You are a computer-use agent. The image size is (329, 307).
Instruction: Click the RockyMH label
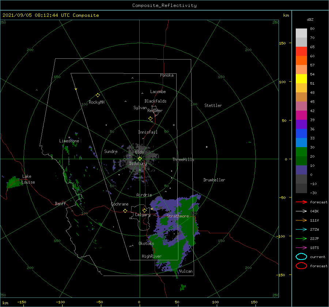[x=97, y=102]
